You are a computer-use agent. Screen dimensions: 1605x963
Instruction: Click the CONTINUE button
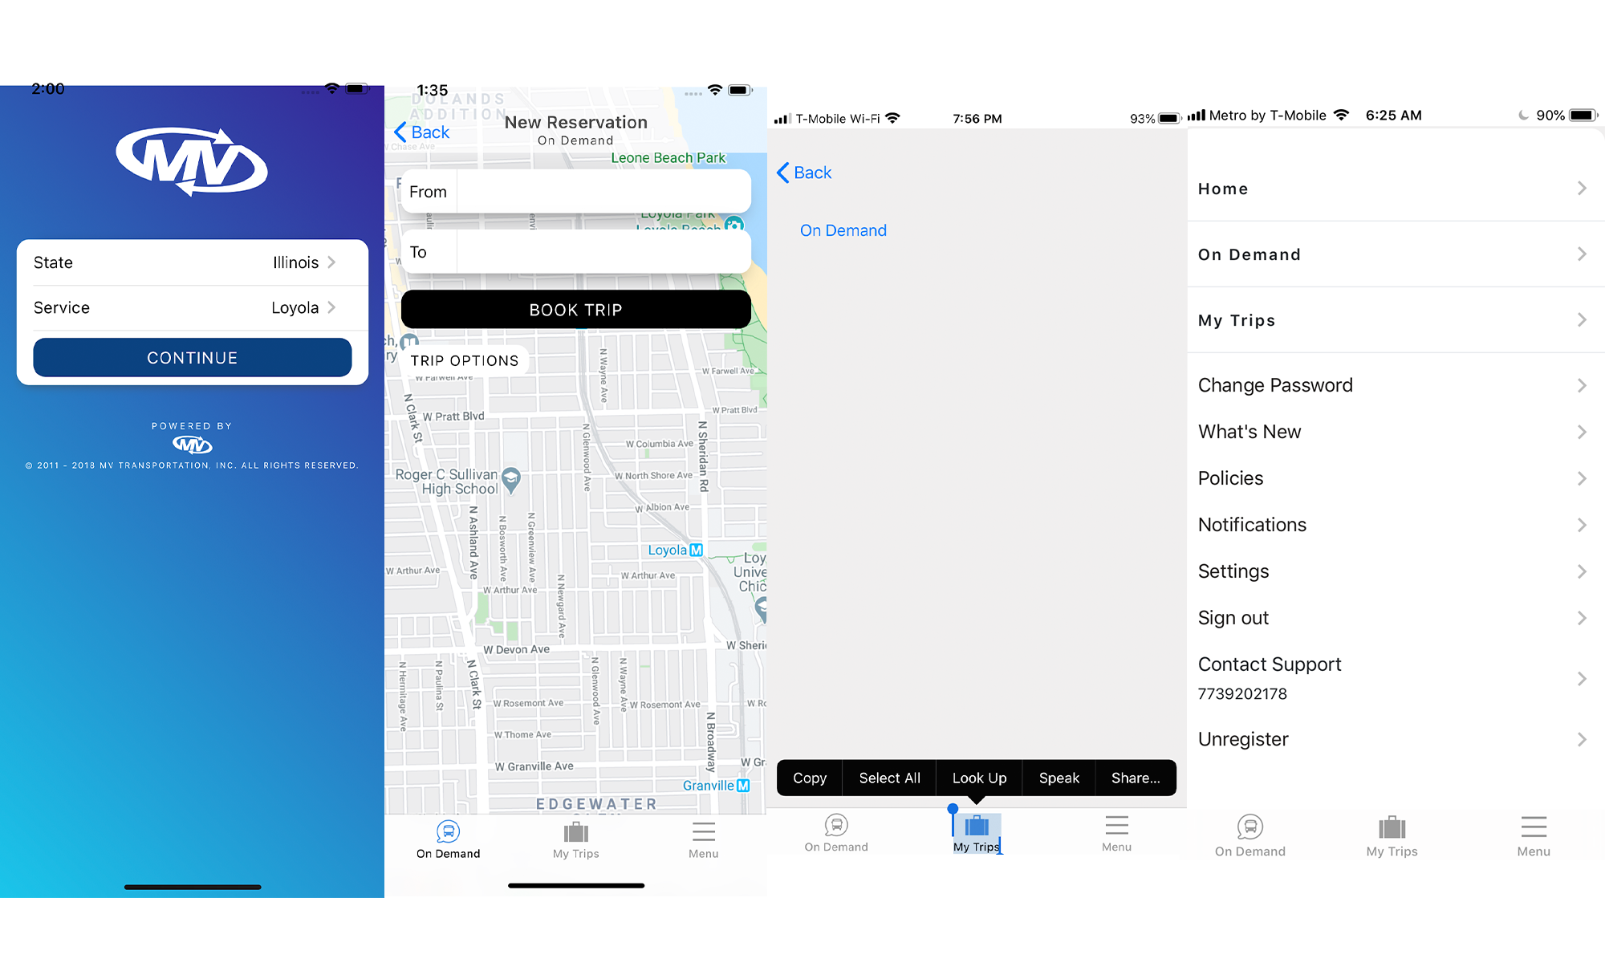click(x=192, y=358)
